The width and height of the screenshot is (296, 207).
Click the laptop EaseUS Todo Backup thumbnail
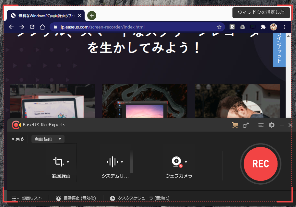click(52, 101)
